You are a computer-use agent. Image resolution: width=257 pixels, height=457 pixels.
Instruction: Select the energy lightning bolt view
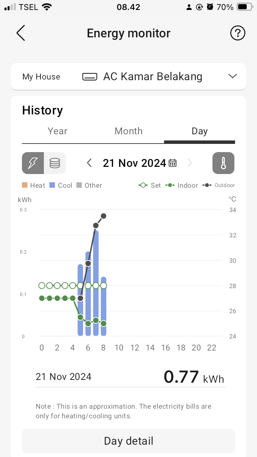pos(33,163)
